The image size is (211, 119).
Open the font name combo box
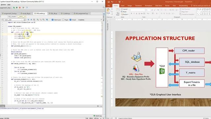pyautogui.click(x=138, y=10)
